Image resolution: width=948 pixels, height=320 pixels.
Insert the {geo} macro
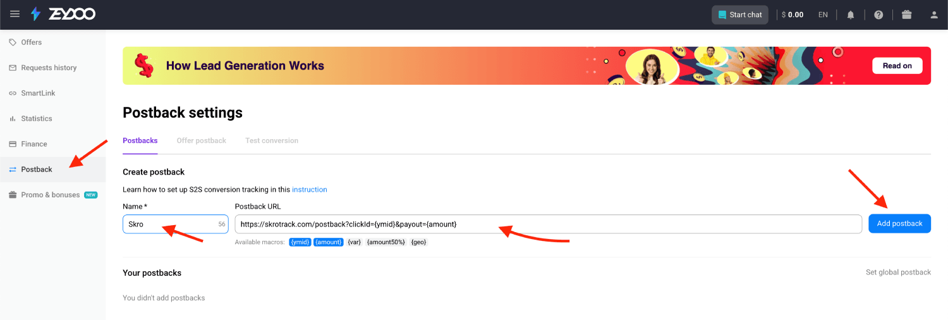point(419,242)
